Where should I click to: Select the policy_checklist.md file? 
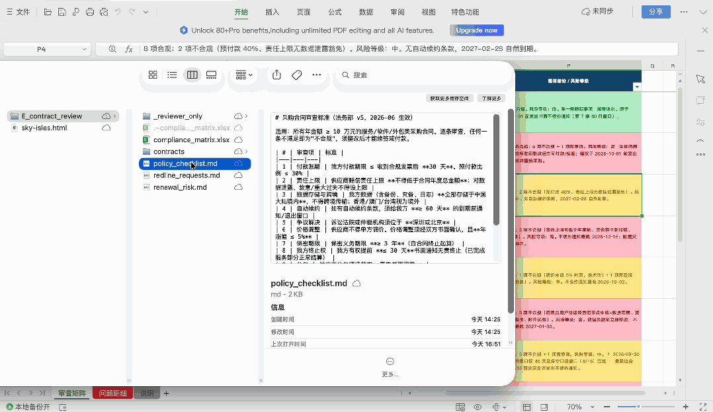pyautogui.click(x=194, y=163)
